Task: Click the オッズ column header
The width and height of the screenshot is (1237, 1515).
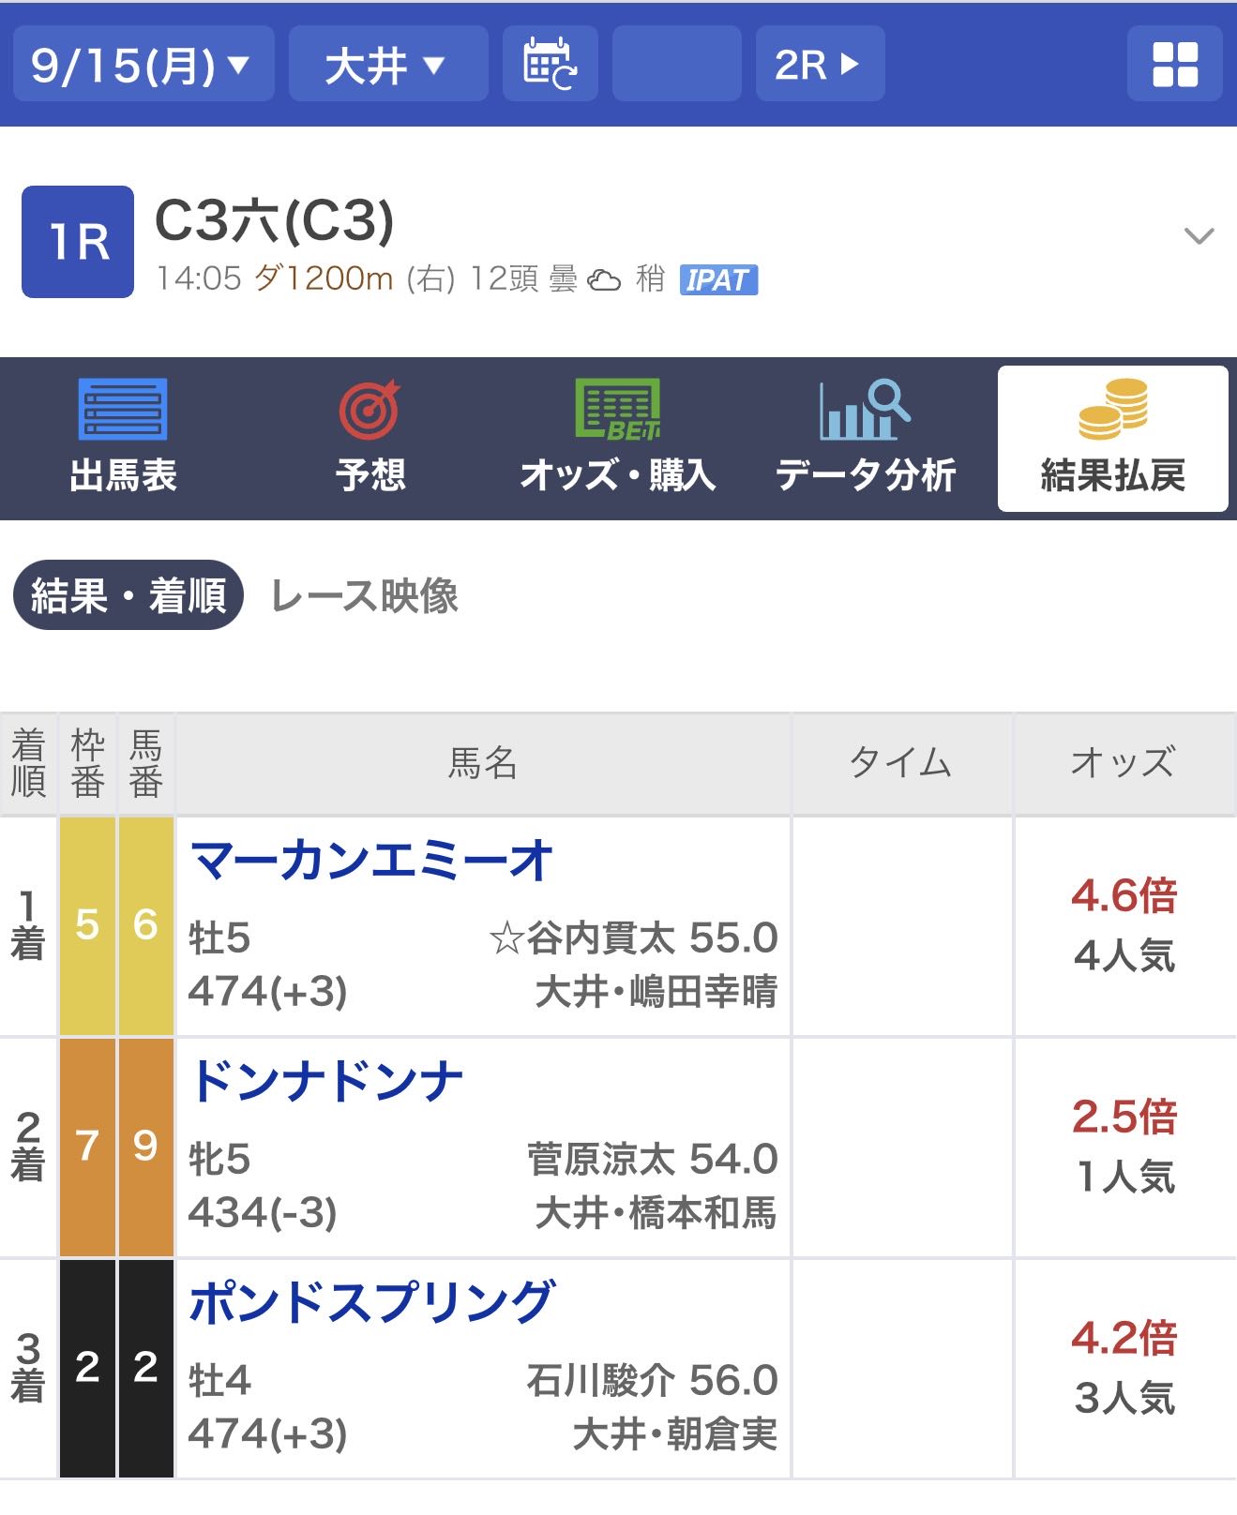Action: (1124, 763)
